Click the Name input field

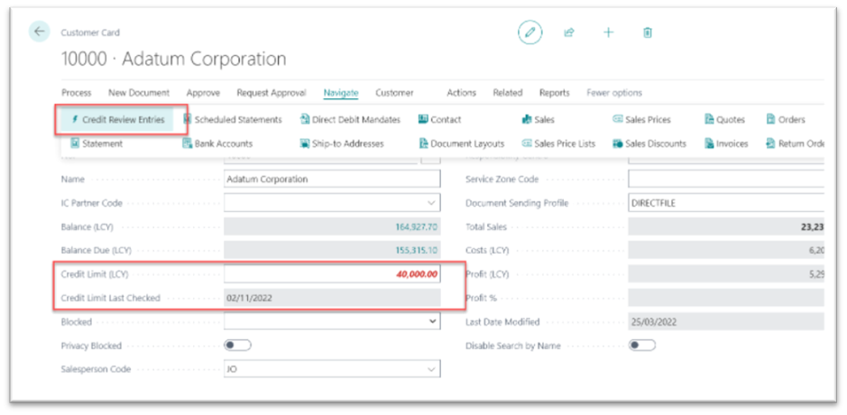pyautogui.click(x=332, y=180)
